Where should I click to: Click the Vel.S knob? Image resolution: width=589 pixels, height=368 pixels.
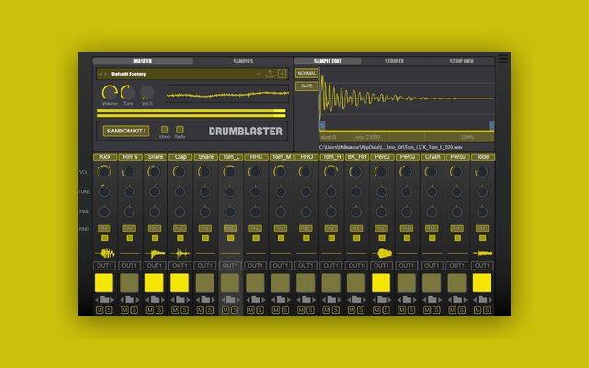147,93
